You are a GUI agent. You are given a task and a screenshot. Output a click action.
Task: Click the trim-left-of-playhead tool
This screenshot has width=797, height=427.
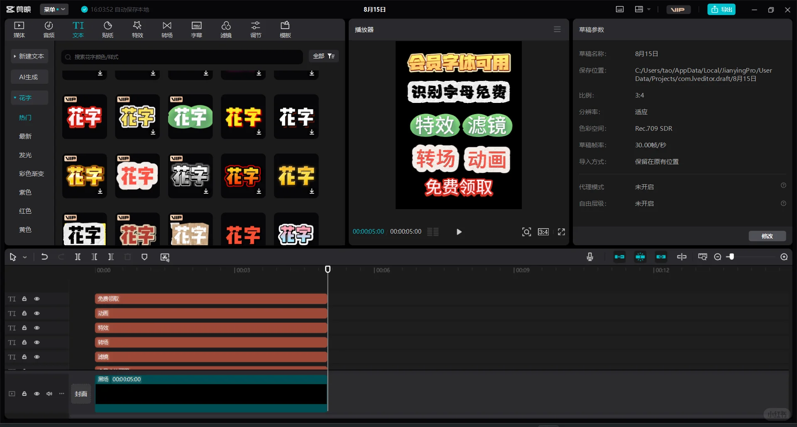[x=94, y=257]
